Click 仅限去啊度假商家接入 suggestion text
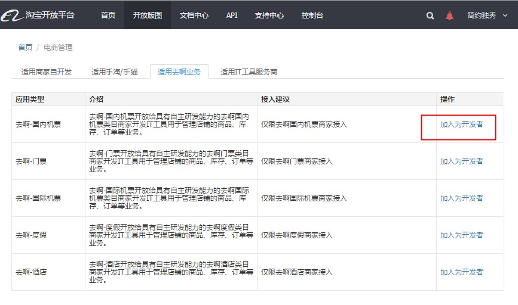518x305 pixels. [x=297, y=235]
